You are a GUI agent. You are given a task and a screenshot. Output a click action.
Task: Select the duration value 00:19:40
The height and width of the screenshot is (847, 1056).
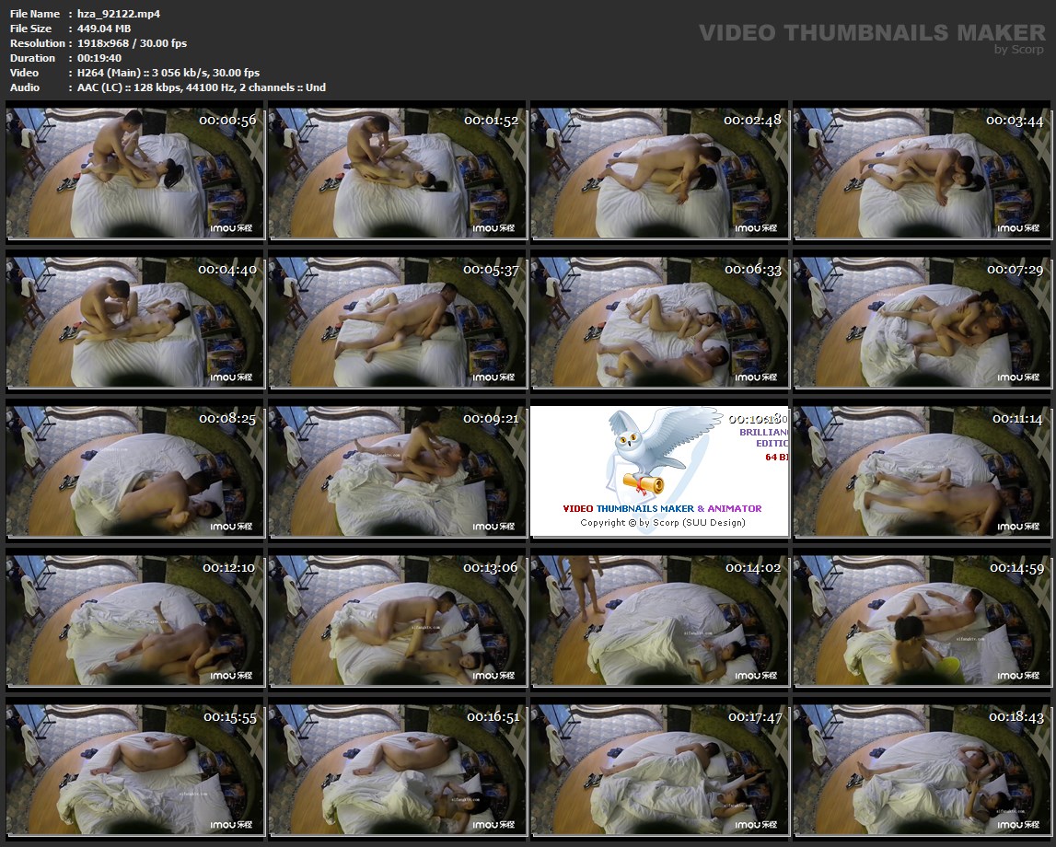(99, 58)
